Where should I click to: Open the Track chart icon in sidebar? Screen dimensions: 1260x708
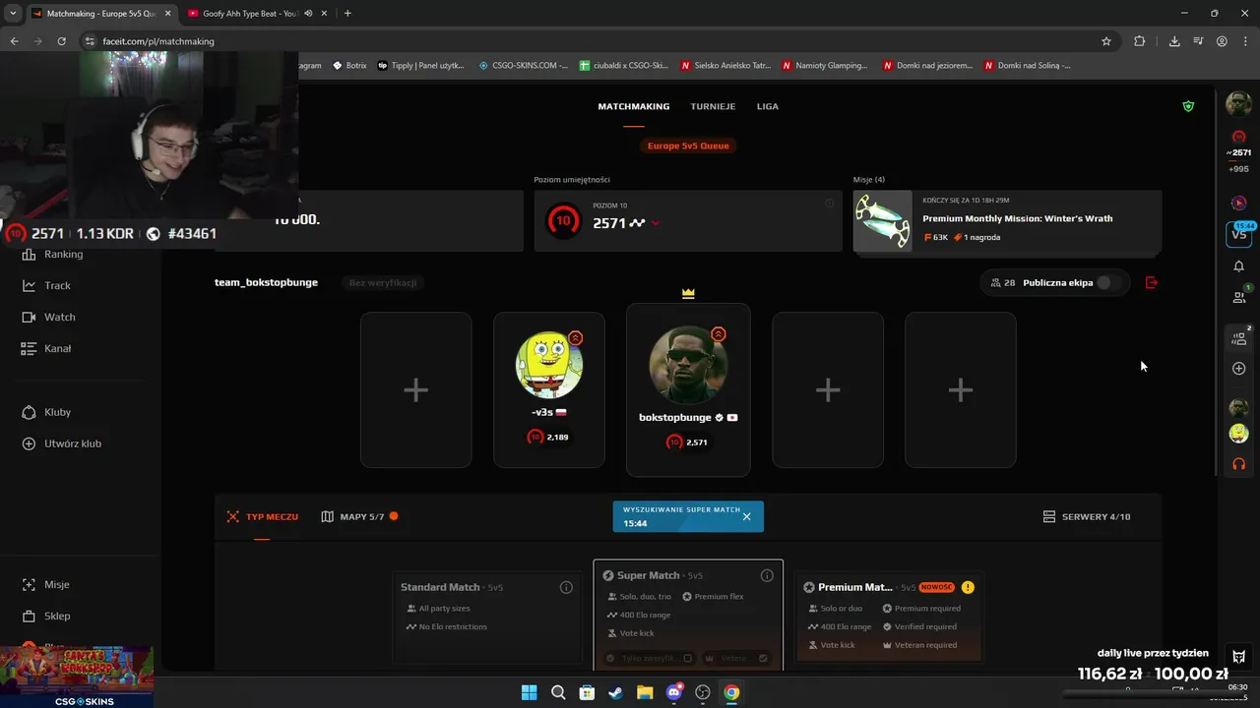tap(29, 285)
